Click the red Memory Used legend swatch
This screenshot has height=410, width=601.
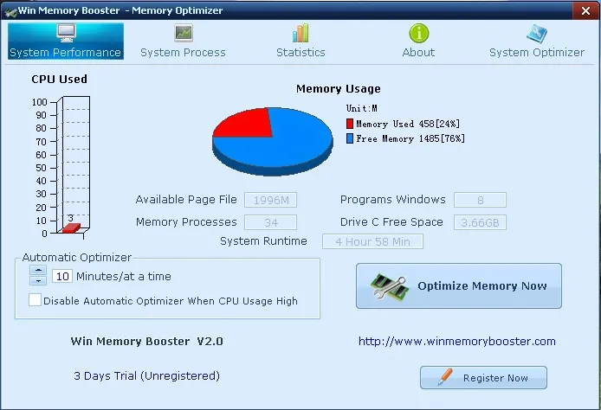click(350, 124)
